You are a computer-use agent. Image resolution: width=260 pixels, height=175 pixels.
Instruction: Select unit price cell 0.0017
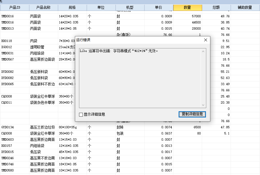pos(159,152)
